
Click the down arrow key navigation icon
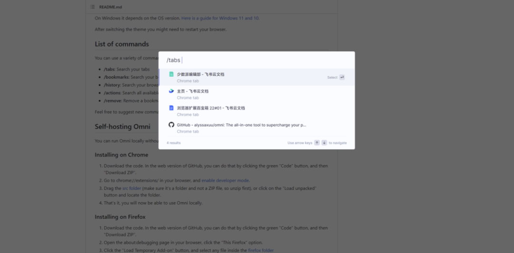click(324, 142)
